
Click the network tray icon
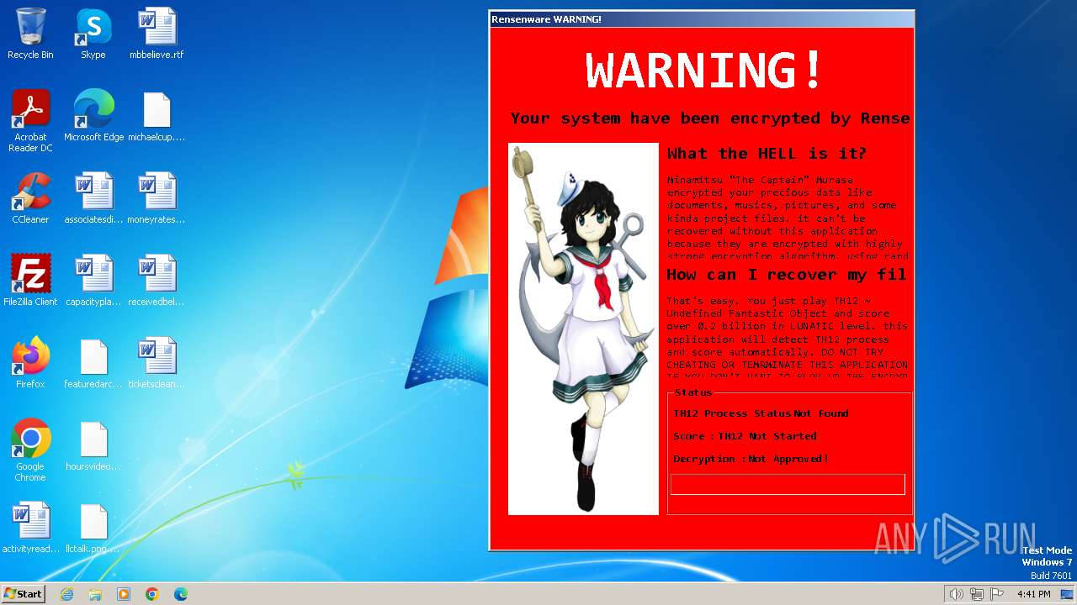tap(977, 594)
